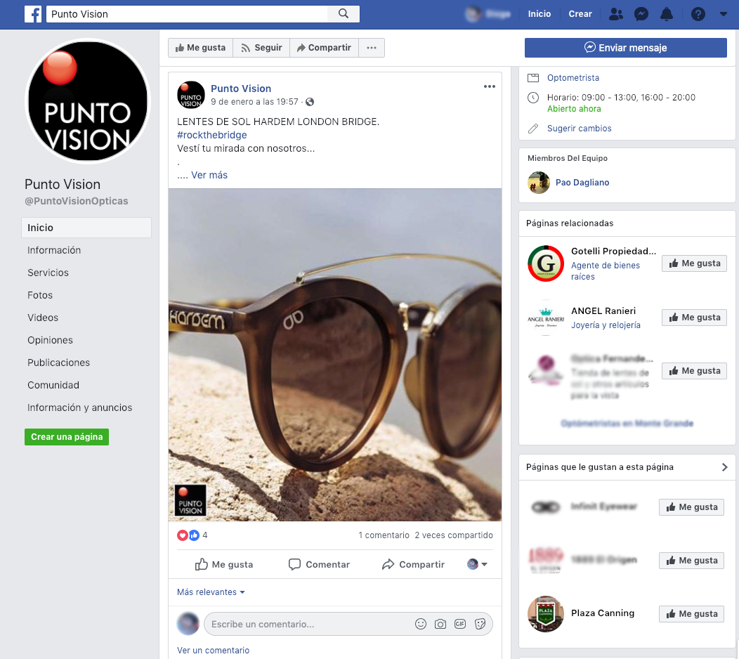Open the help question mark icon
This screenshot has width=739, height=659.
tap(698, 14)
